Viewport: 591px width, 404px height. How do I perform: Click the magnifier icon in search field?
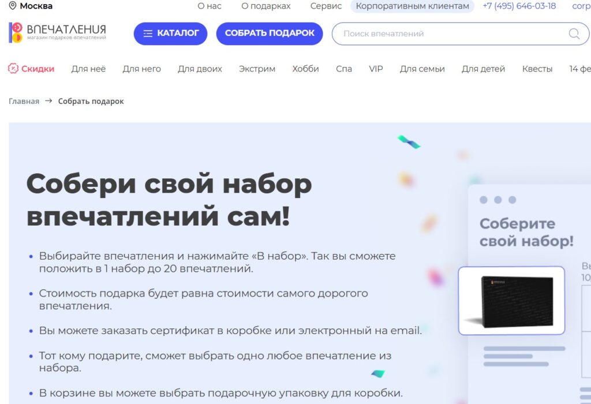tap(574, 33)
